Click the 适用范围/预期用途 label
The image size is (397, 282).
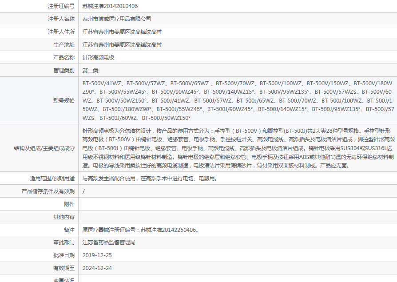pos(52,179)
